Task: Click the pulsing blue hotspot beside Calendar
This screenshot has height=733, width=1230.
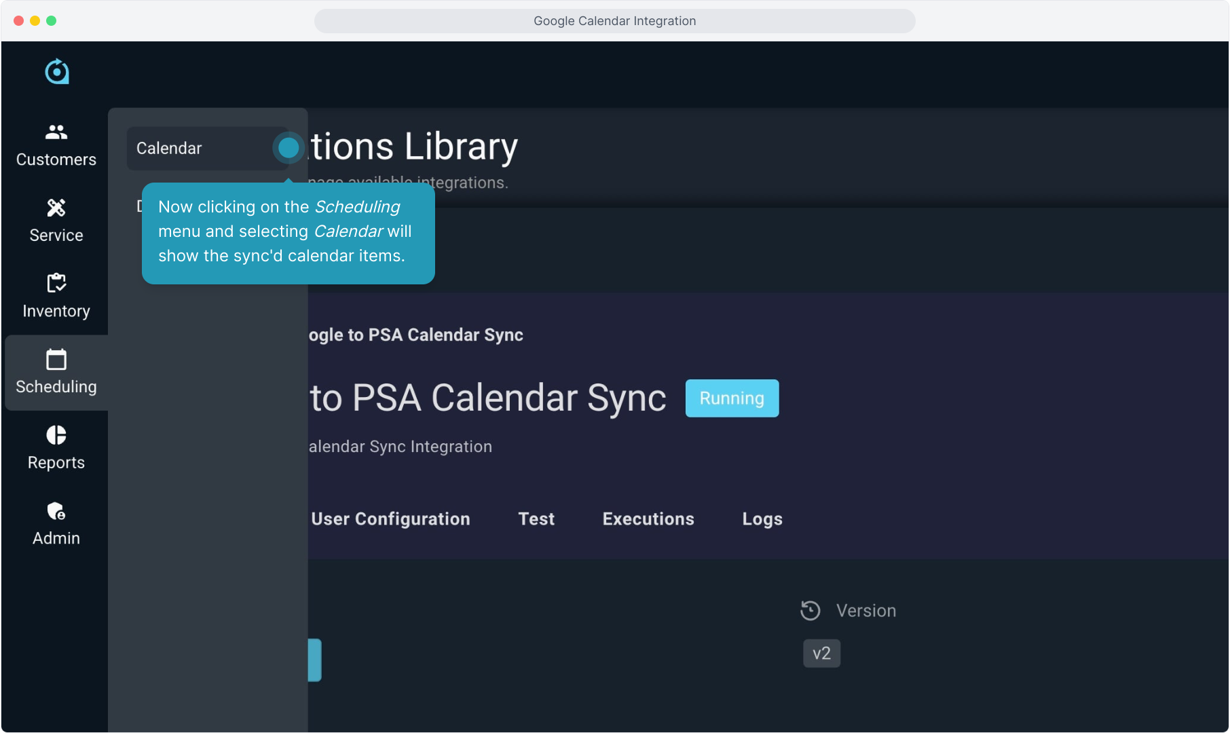Action: click(x=288, y=148)
